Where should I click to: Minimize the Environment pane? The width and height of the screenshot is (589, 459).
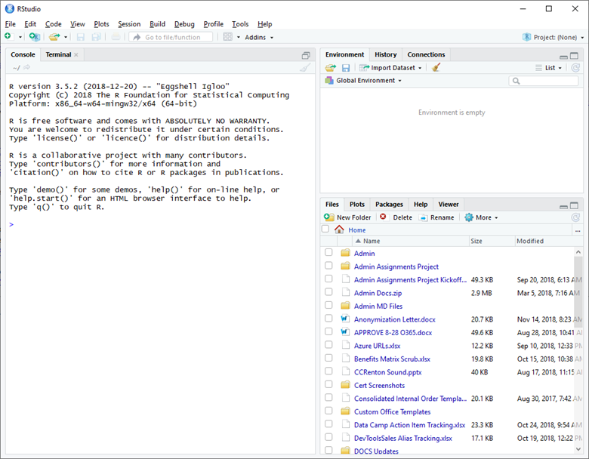point(563,57)
